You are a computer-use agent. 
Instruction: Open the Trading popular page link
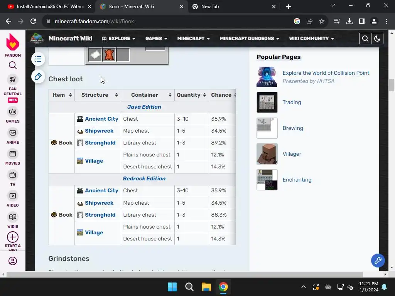click(x=292, y=102)
